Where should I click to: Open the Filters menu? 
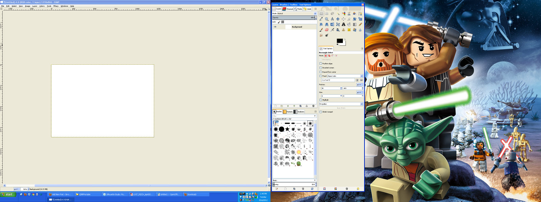tap(56, 6)
